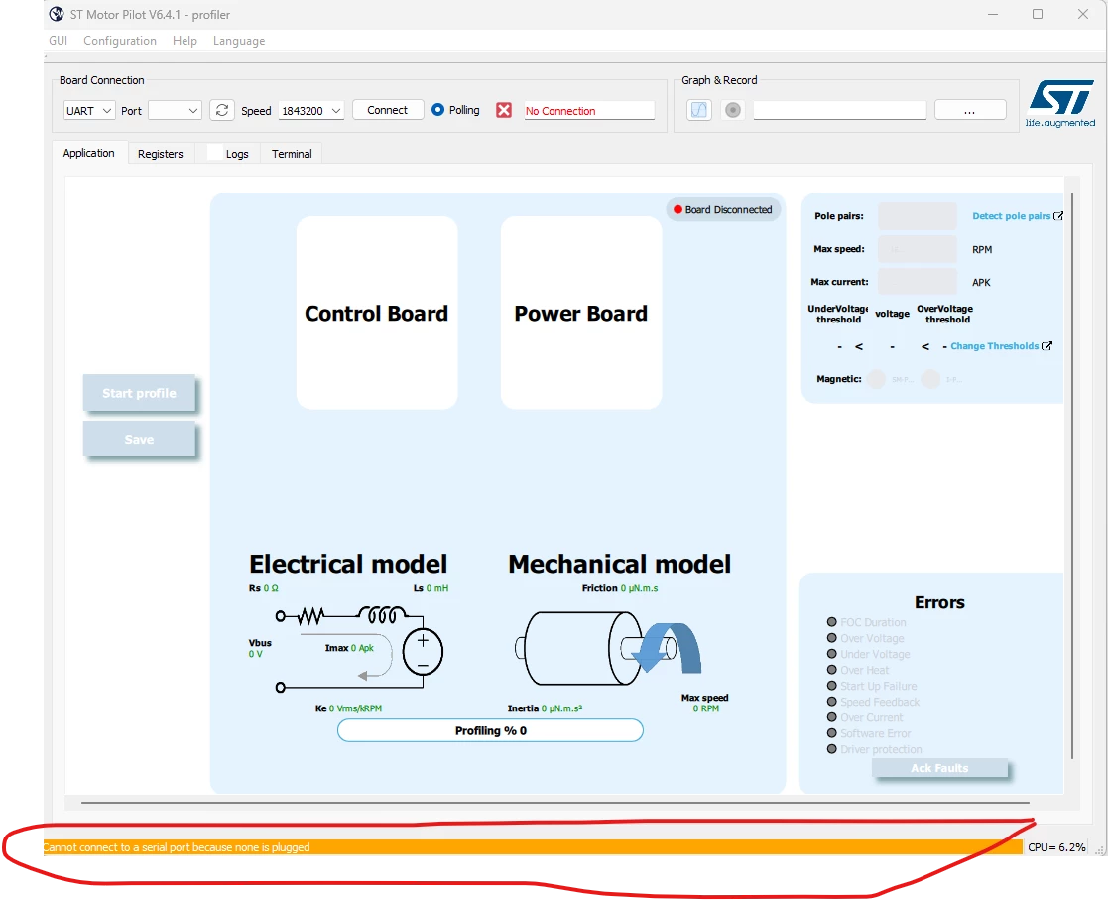Click the window resize grip in status bar

click(x=1099, y=849)
